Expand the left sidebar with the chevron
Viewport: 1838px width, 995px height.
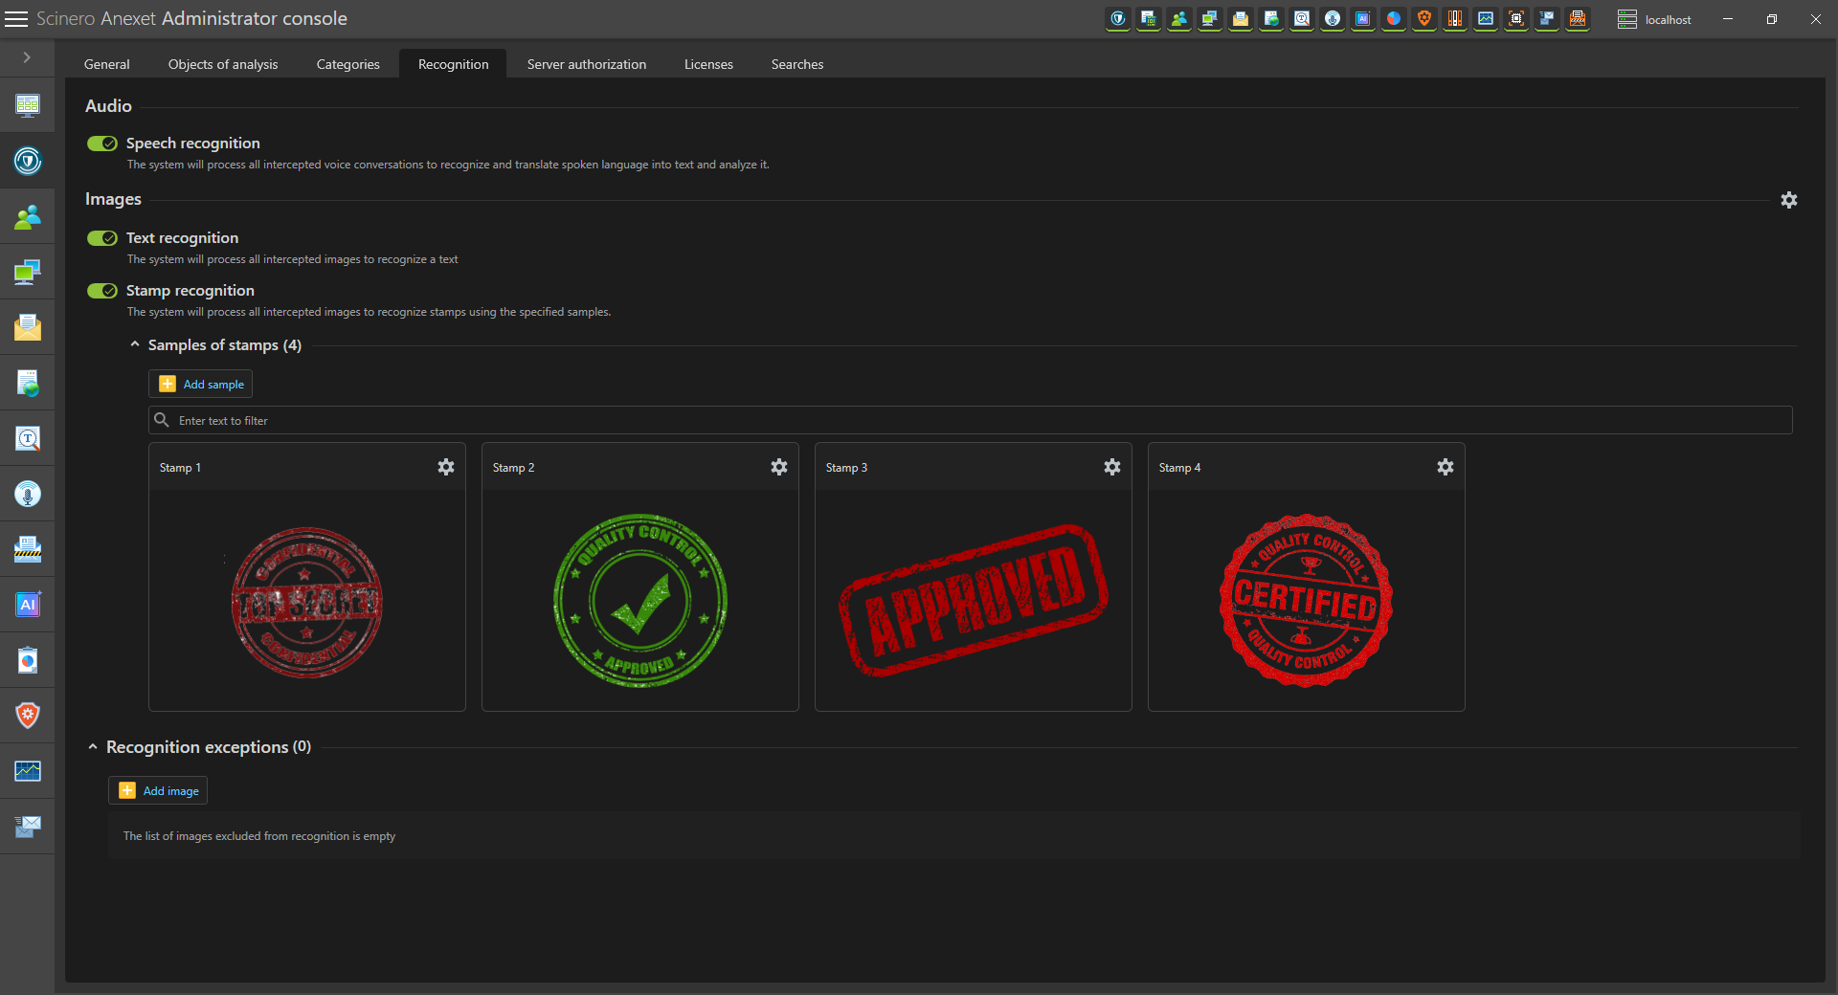pyautogui.click(x=27, y=57)
